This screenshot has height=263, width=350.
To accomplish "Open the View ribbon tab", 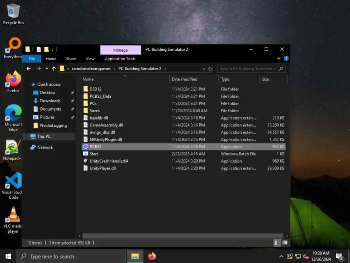I will coord(90,59).
